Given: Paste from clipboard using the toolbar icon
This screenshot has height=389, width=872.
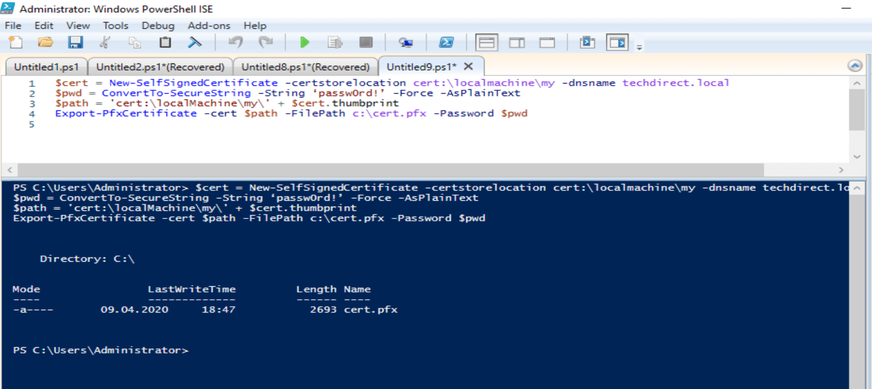Looking at the screenshot, I should (x=165, y=43).
